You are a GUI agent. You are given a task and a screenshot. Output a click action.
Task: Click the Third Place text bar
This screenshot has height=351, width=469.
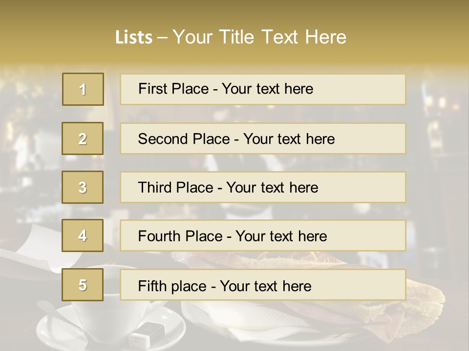pos(263,187)
